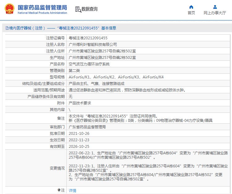Click the 基本信息 section heading

tap(109, 28)
